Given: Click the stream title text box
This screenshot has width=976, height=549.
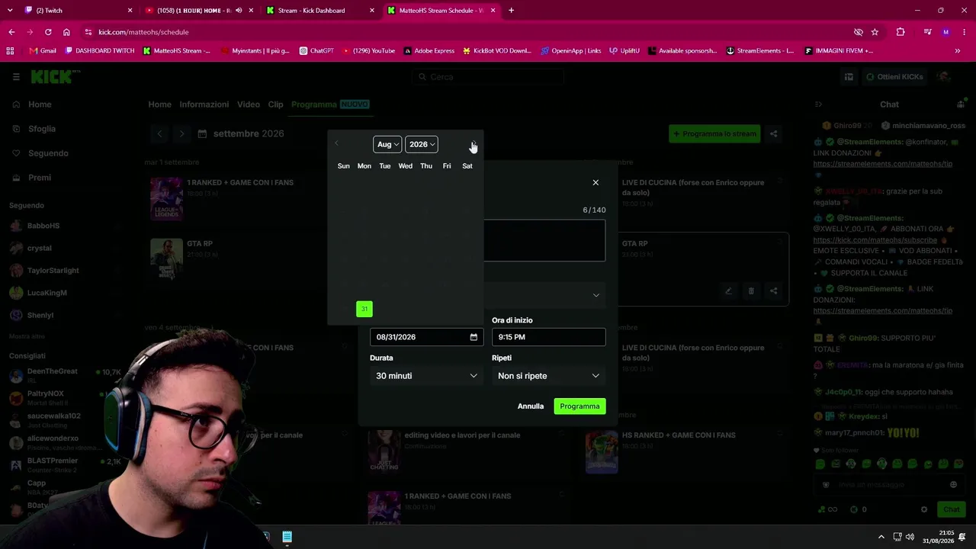Looking at the screenshot, I should [544, 241].
